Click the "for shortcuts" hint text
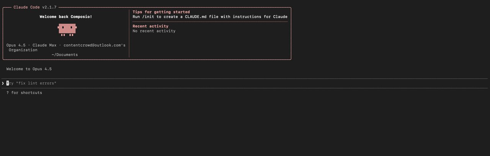Image resolution: width=490 pixels, height=156 pixels. coord(27,93)
